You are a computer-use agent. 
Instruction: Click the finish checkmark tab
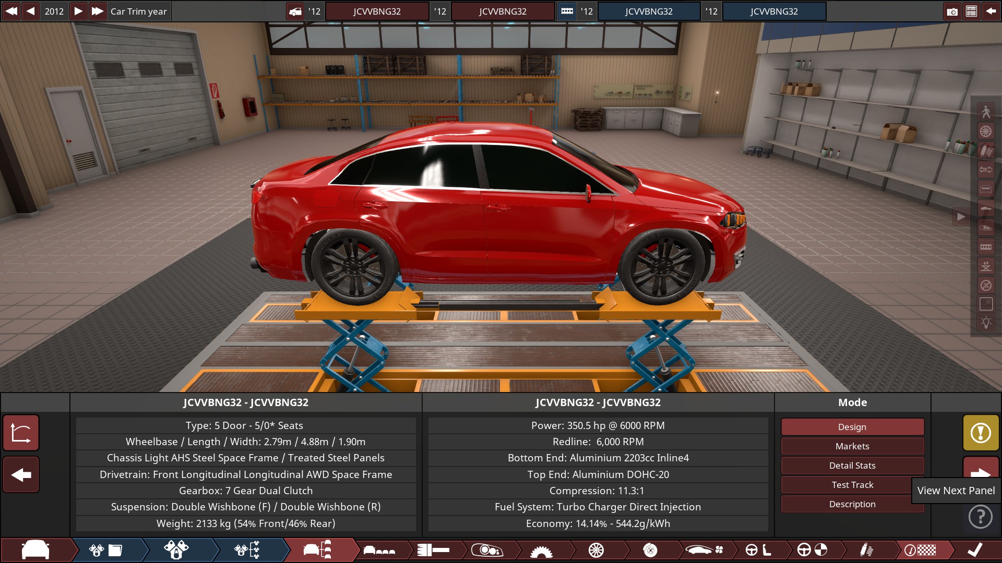tap(975, 550)
